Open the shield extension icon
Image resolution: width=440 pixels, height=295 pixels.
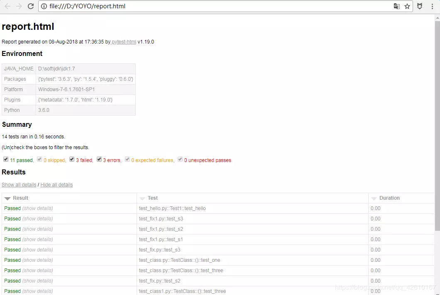click(420, 6)
